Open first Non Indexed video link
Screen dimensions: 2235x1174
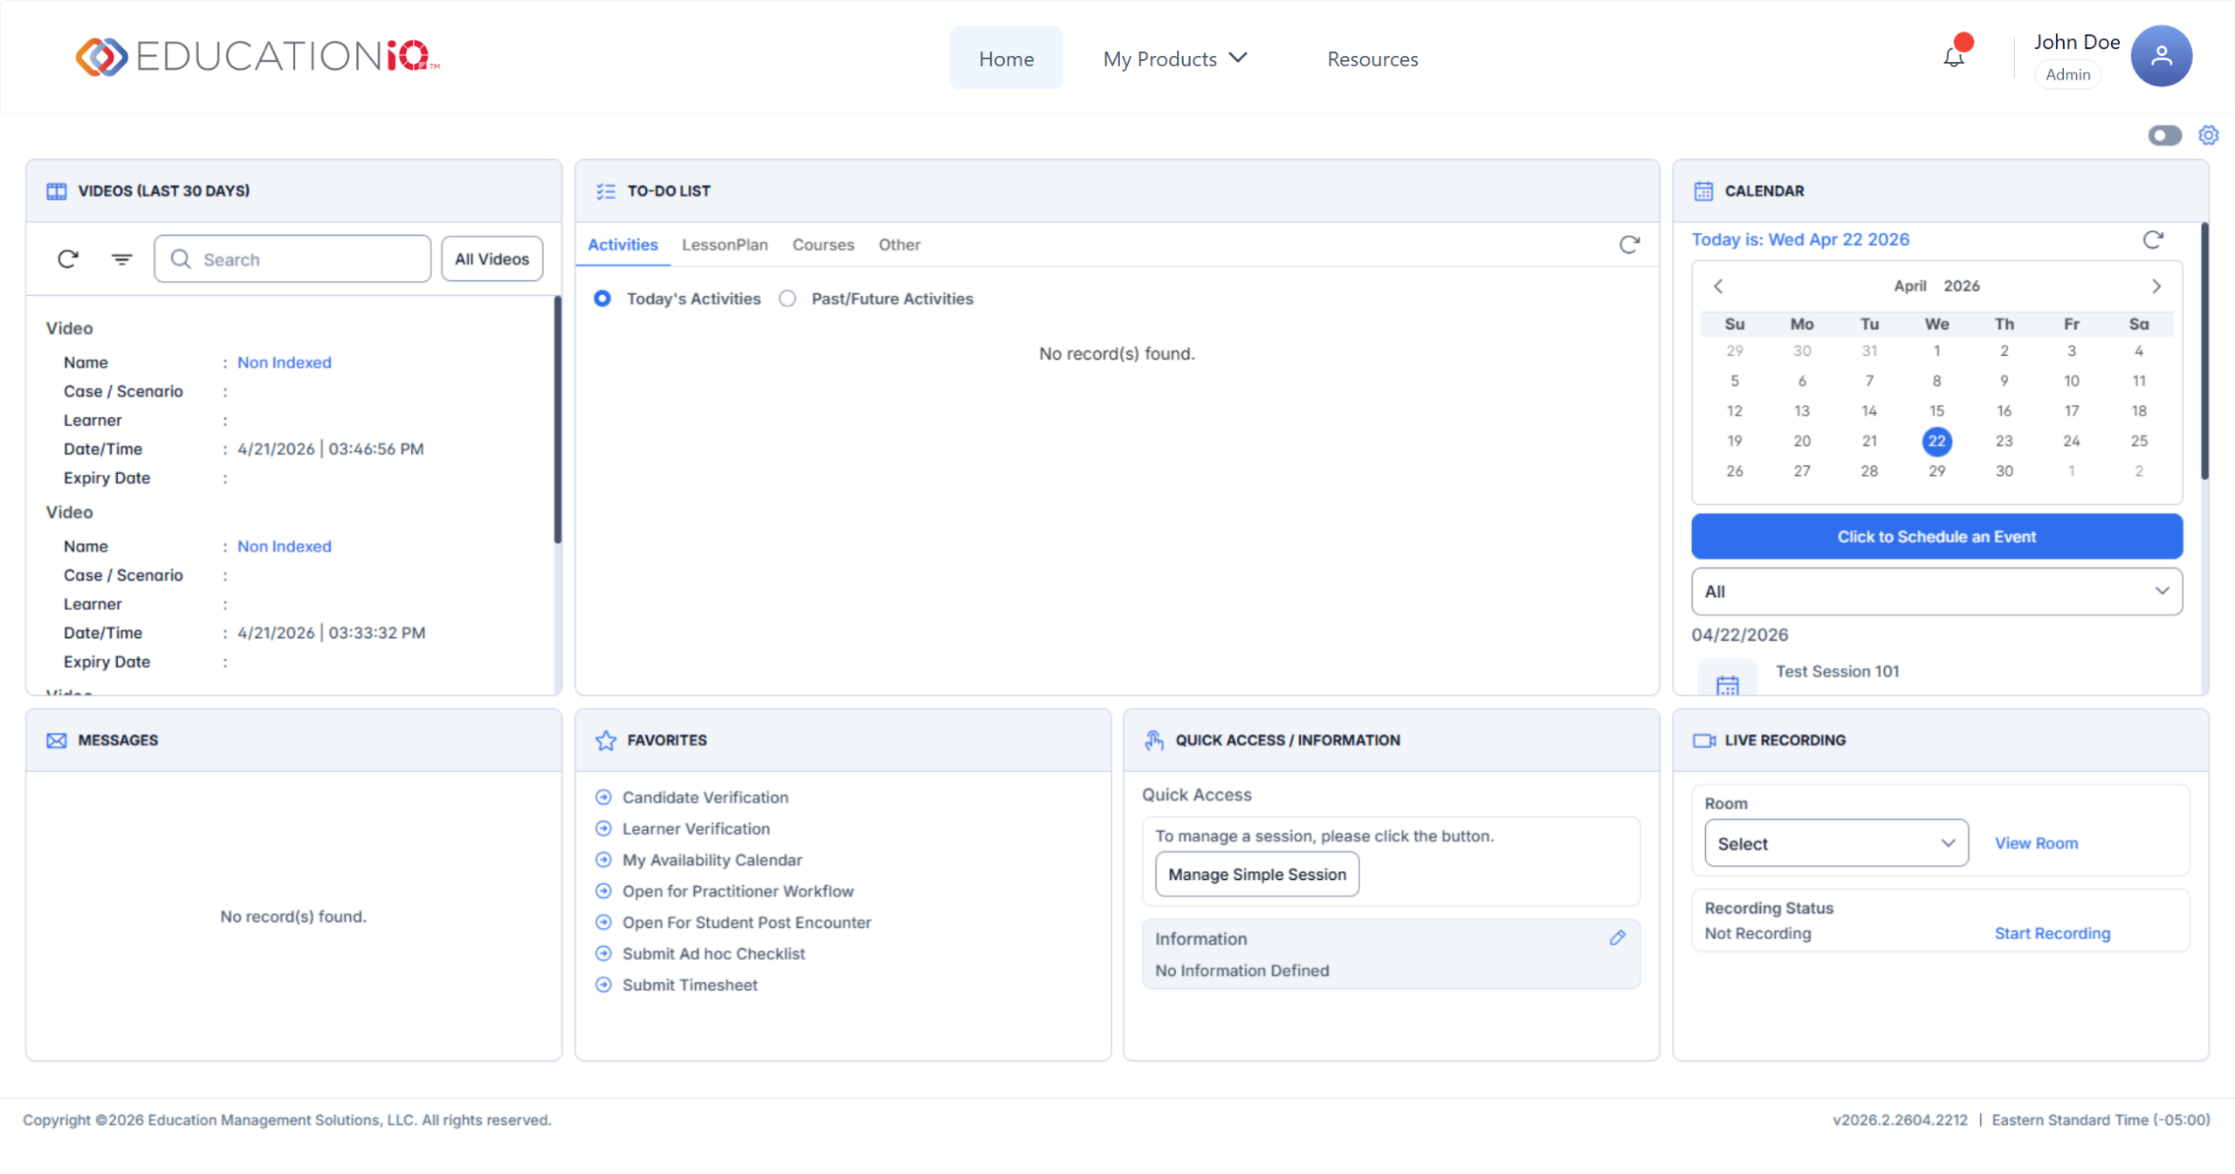(x=285, y=362)
